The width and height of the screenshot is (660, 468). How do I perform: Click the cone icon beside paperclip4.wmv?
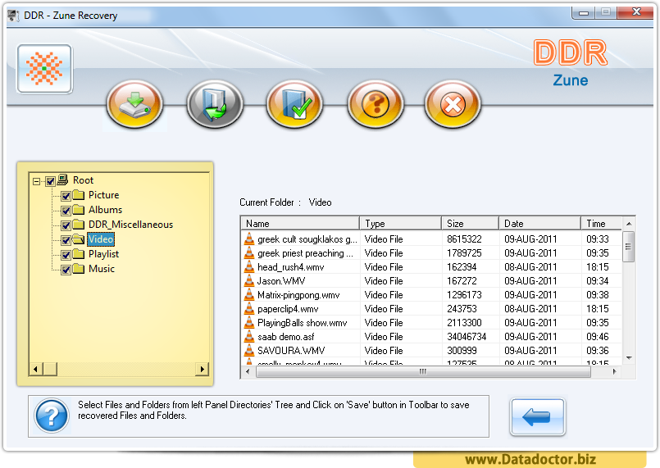[249, 308]
